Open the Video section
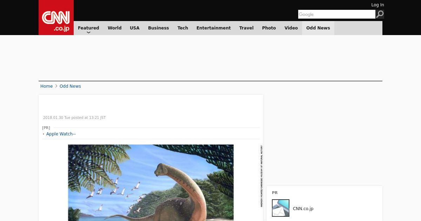Image resolution: width=421 pixels, height=221 pixels. [291, 28]
